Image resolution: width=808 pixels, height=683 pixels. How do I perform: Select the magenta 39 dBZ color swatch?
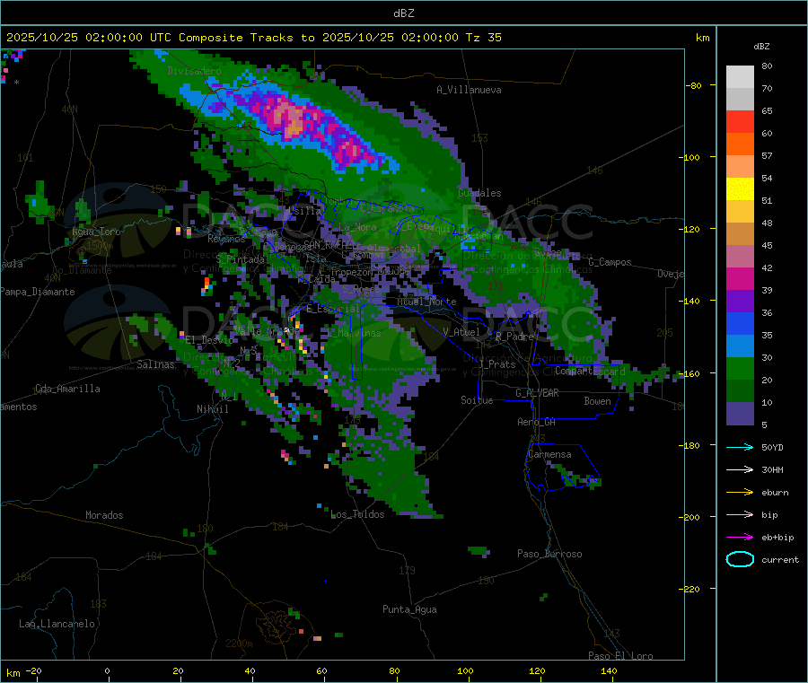pos(740,278)
